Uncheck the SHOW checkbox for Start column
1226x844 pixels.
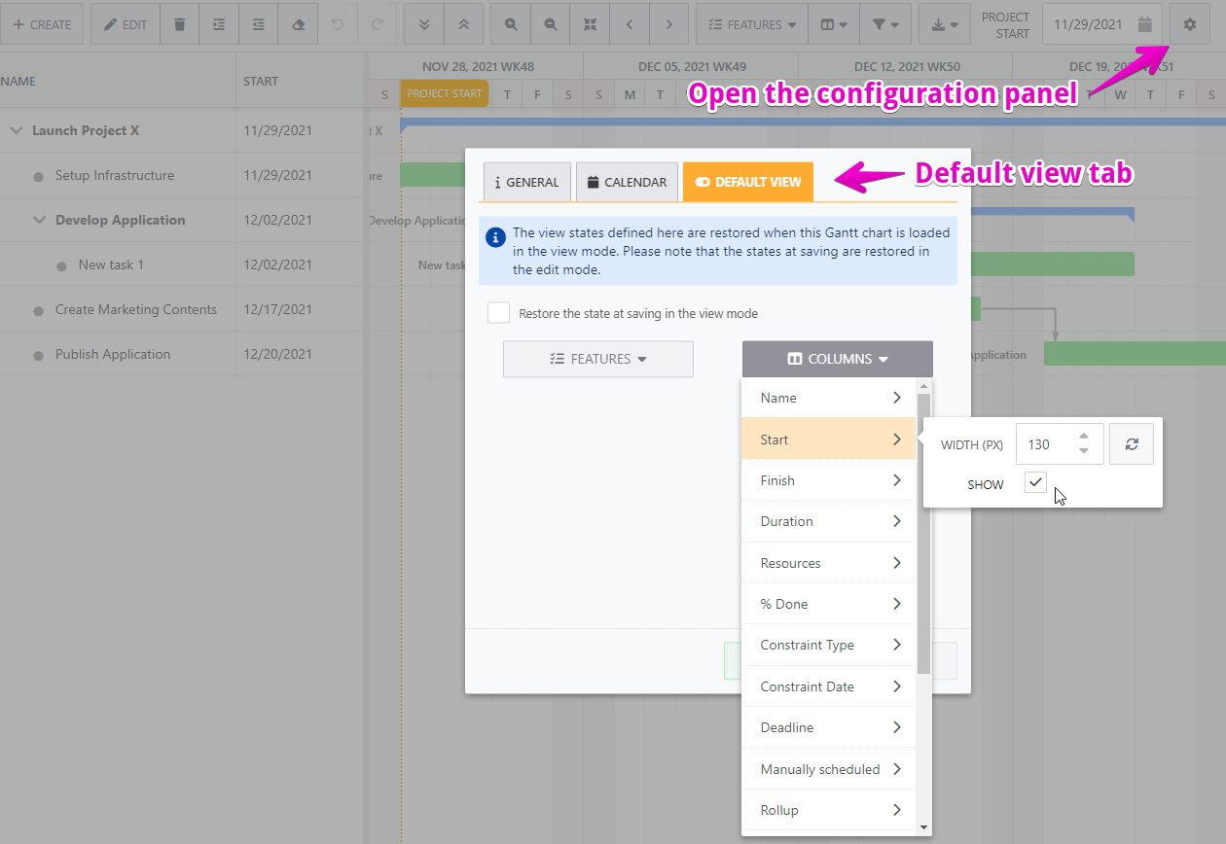point(1035,482)
